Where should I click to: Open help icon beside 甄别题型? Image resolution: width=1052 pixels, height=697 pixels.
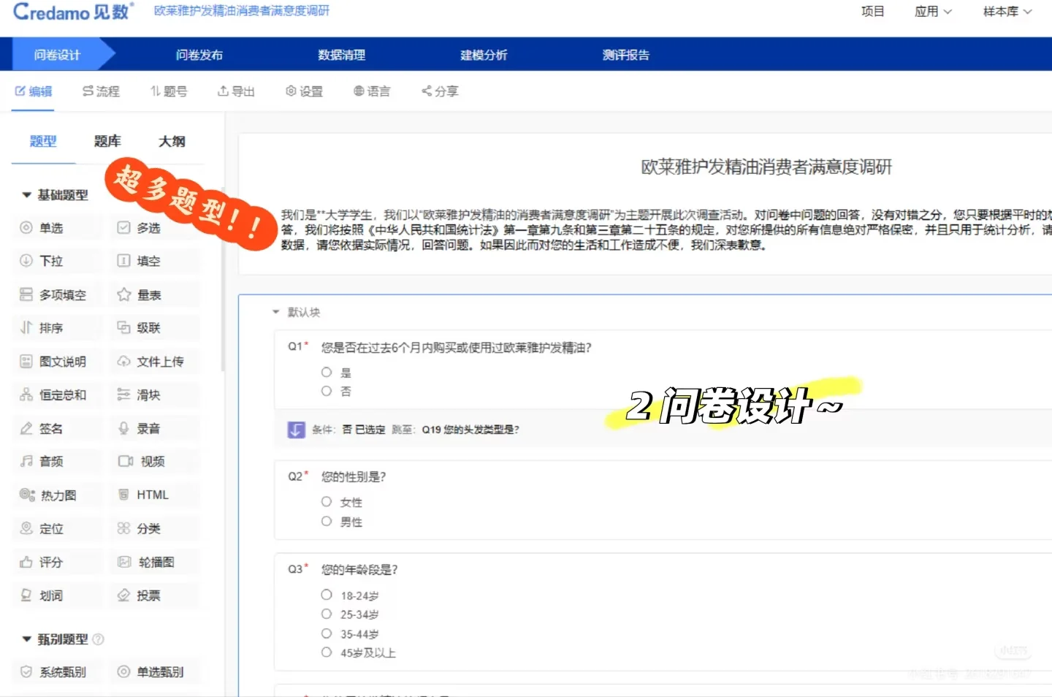(99, 639)
